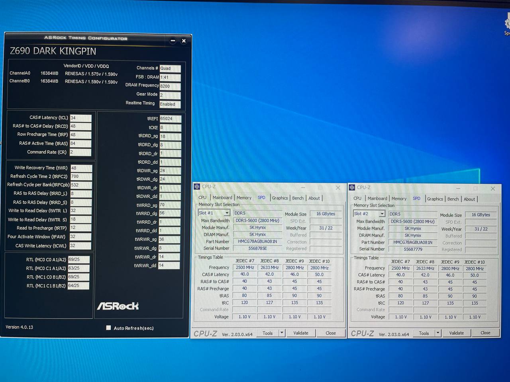Click serial number 55687779 in Slot #2 window

[x=413, y=249]
